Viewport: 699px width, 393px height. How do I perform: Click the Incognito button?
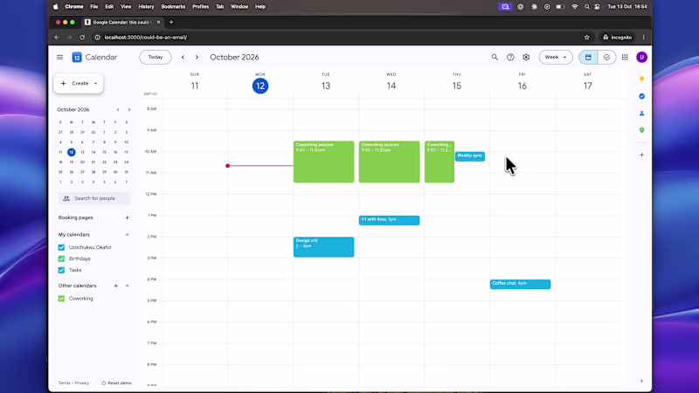617,38
